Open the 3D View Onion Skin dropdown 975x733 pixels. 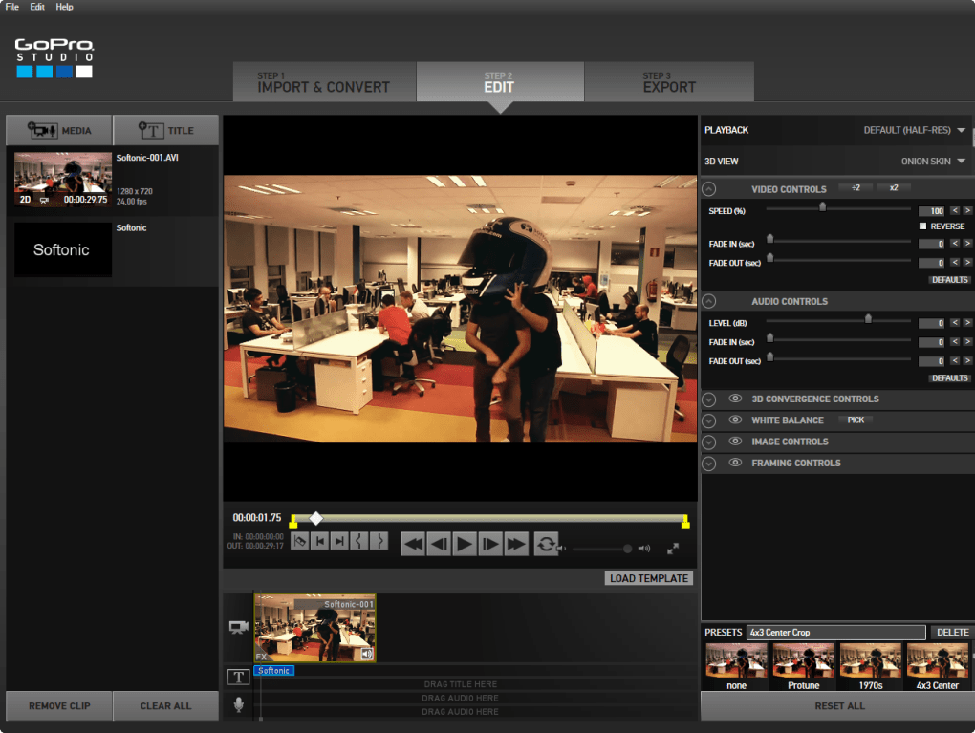click(x=933, y=161)
